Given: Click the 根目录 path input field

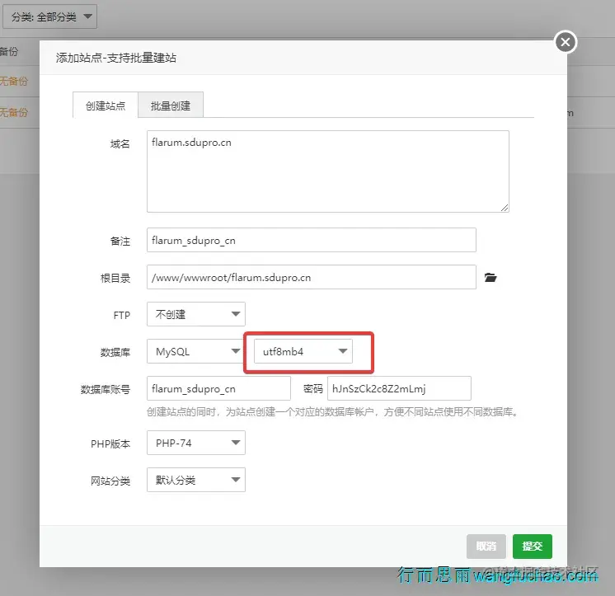Looking at the screenshot, I should [x=312, y=277].
